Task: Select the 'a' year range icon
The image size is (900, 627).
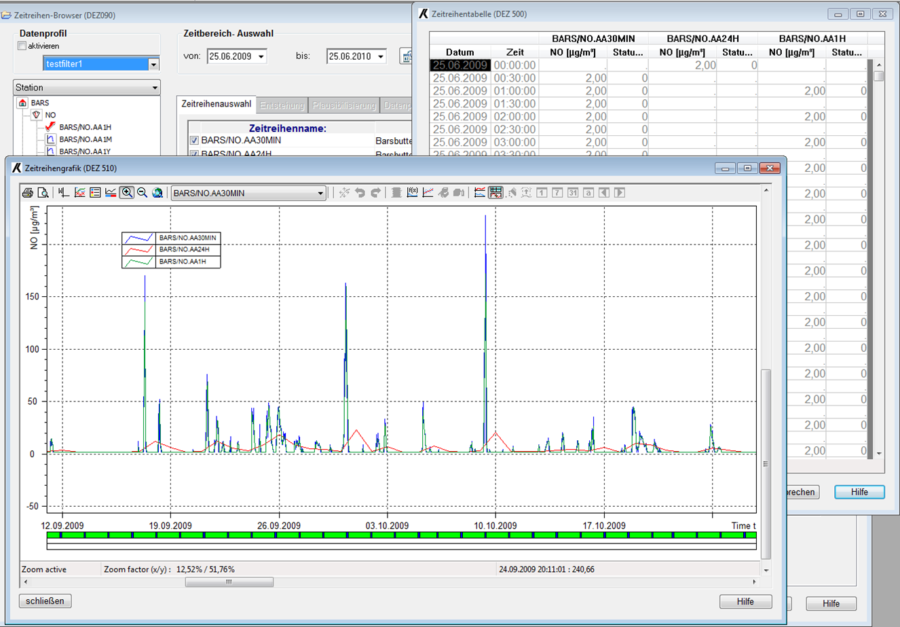Action: coord(588,193)
